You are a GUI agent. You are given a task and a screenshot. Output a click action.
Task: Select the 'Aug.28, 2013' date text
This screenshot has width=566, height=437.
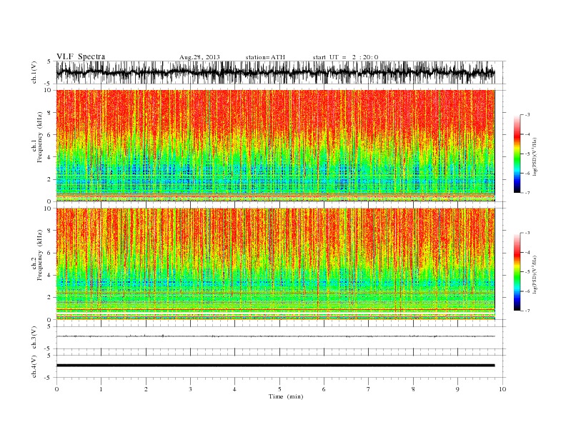coord(199,57)
